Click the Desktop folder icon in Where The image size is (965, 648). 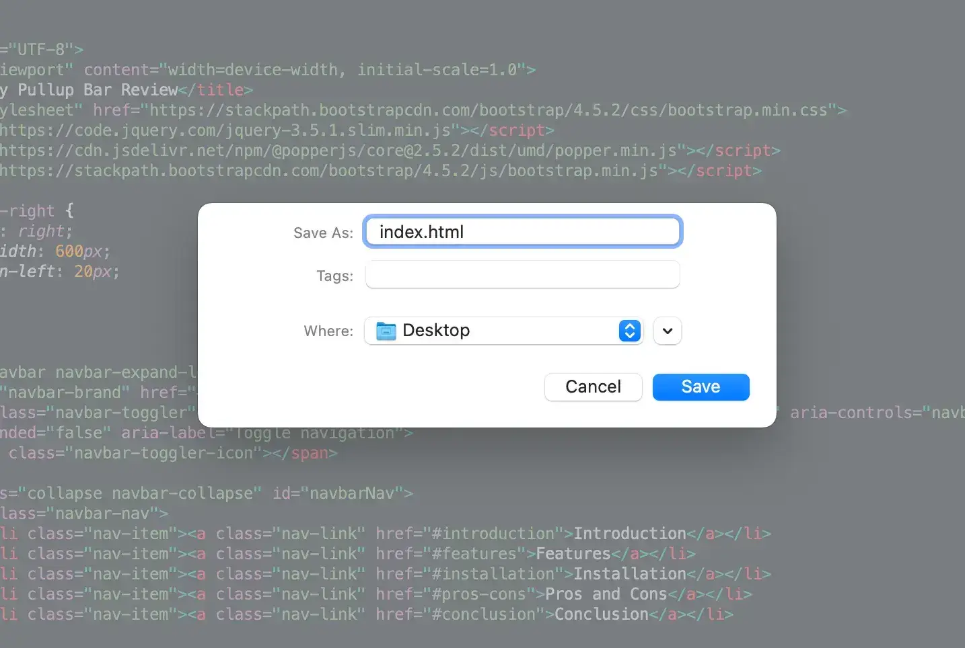(x=385, y=330)
